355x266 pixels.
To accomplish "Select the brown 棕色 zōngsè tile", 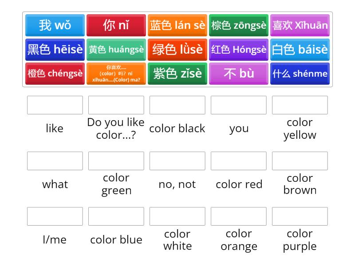I will (239, 26).
